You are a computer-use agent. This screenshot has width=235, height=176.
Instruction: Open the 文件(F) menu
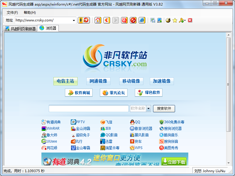pyautogui.click(x=12, y=13)
